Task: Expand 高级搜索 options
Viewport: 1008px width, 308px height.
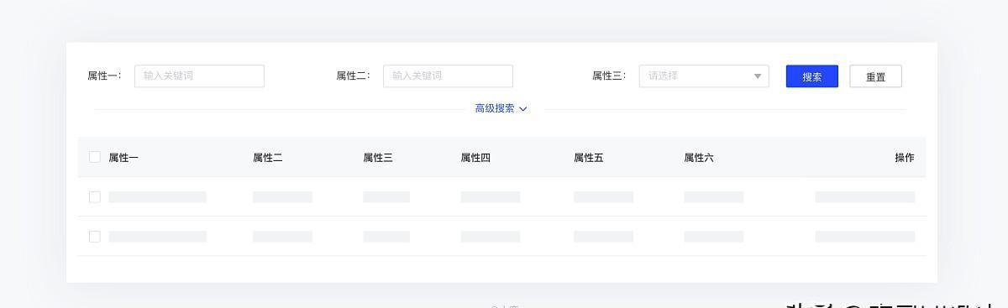Action: (x=501, y=108)
